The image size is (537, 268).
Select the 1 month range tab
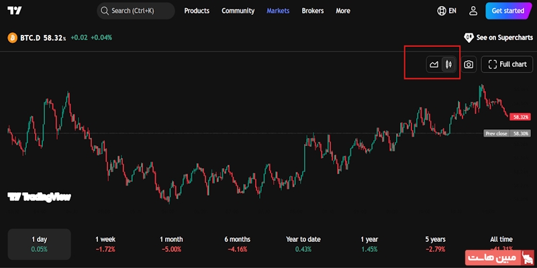click(171, 244)
